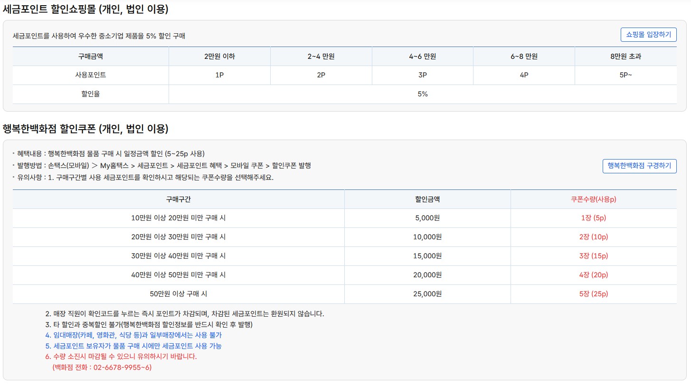Select the 5% discount rate cell
The width and height of the screenshot is (691, 387).
coord(422,94)
